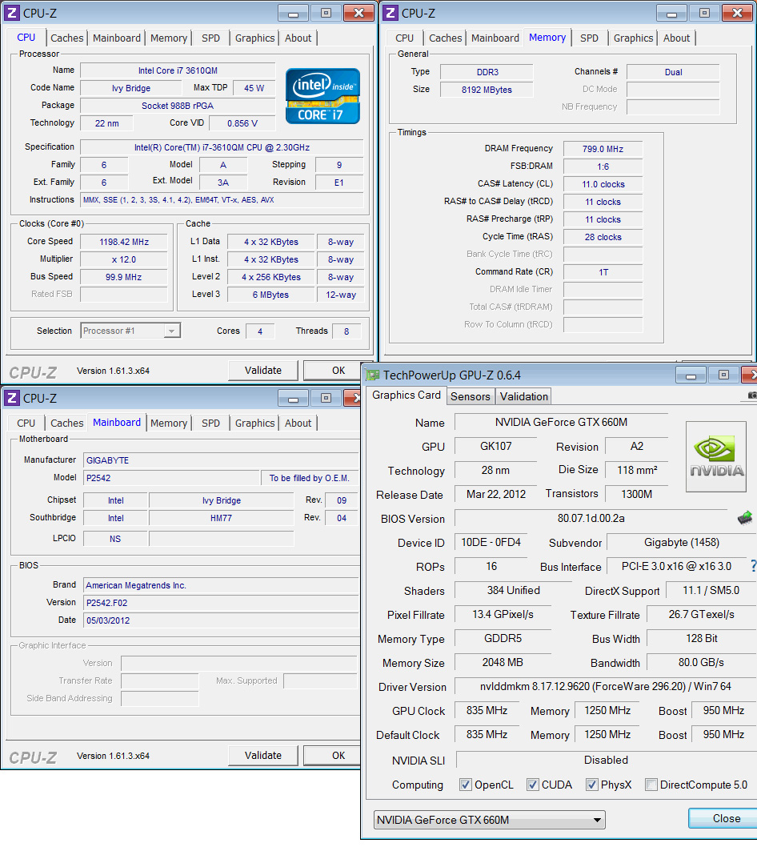Click the Bandwidth value 80.0 GB/s
Viewport: 757px width, 847px height.
pos(701,662)
